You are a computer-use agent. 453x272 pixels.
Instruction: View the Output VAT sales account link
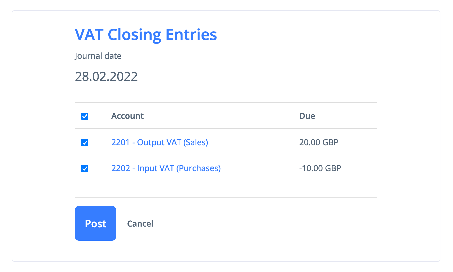coord(160,142)
